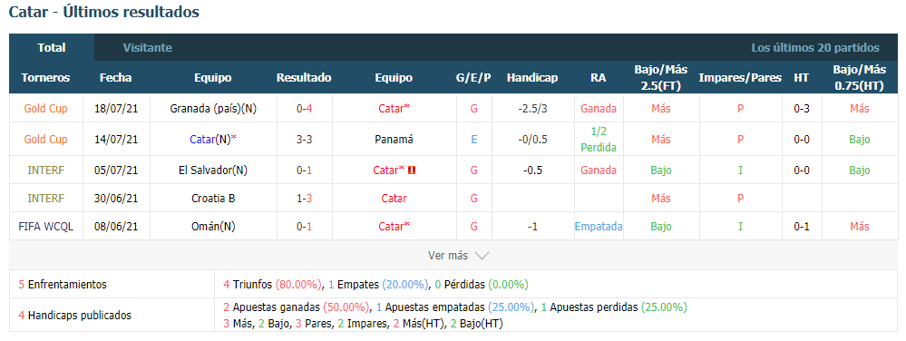Open the 3-3 match result
Viewport: 906px width, 341px height.
click(304, 140)
